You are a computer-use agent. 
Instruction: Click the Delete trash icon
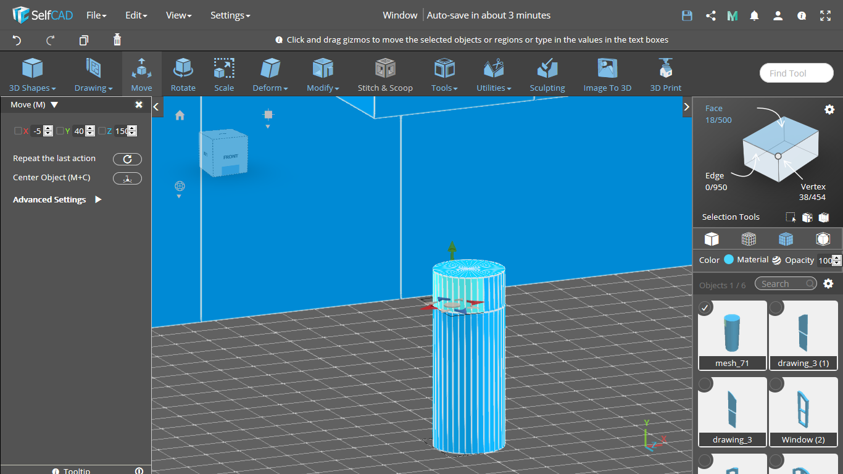(117, 40)
